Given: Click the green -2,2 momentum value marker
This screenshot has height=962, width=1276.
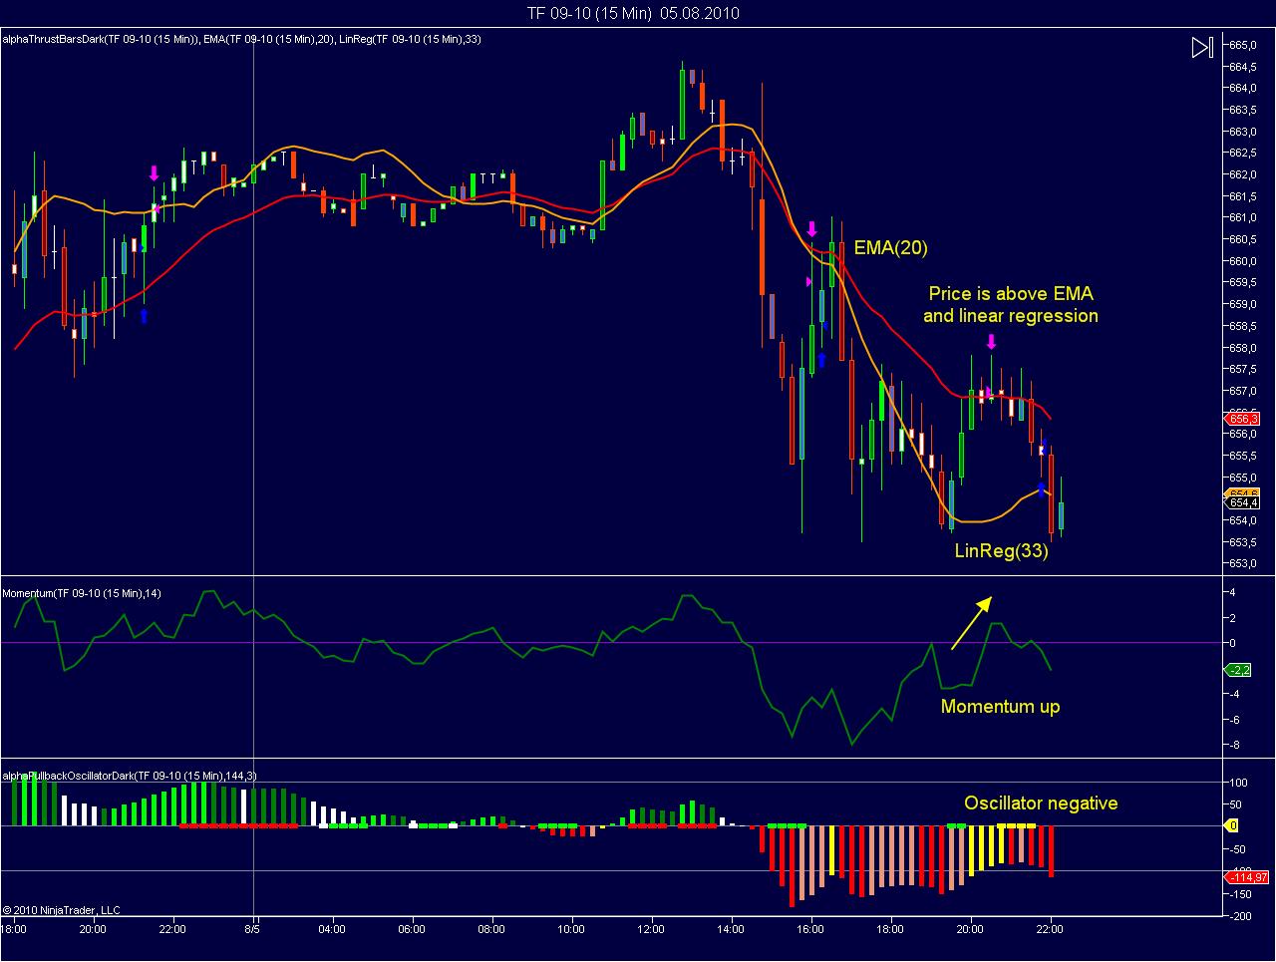Looking at the screenshot, I should pyautogui.click(x=1237, y=670).
